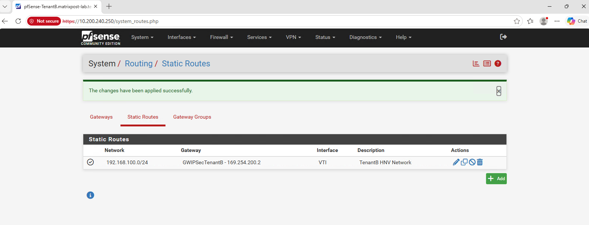The width and height of the screenshot is (589, 225).
Task: Expand the Diagnostics menu dropdown
Action: [366, 37]
